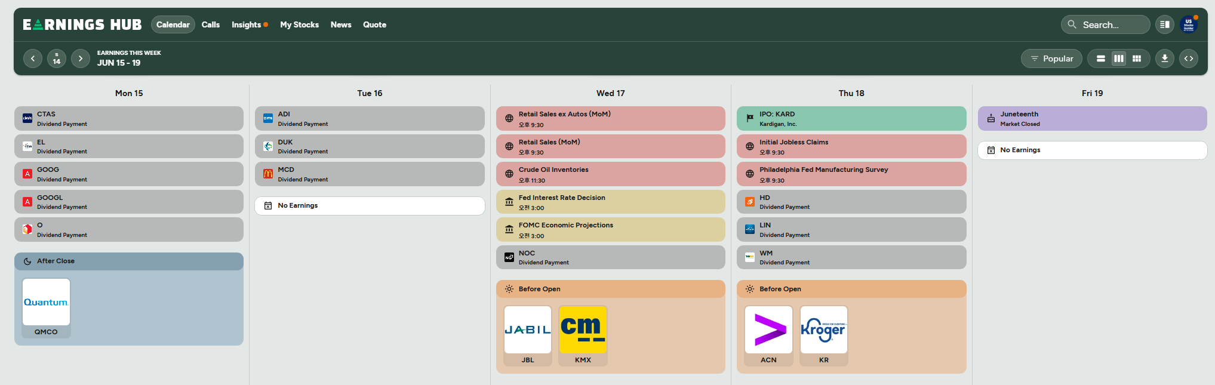This screenshot has width=1215, height=385.
Task: Click the Earnings Hub logo
Action: click(82, 24)
